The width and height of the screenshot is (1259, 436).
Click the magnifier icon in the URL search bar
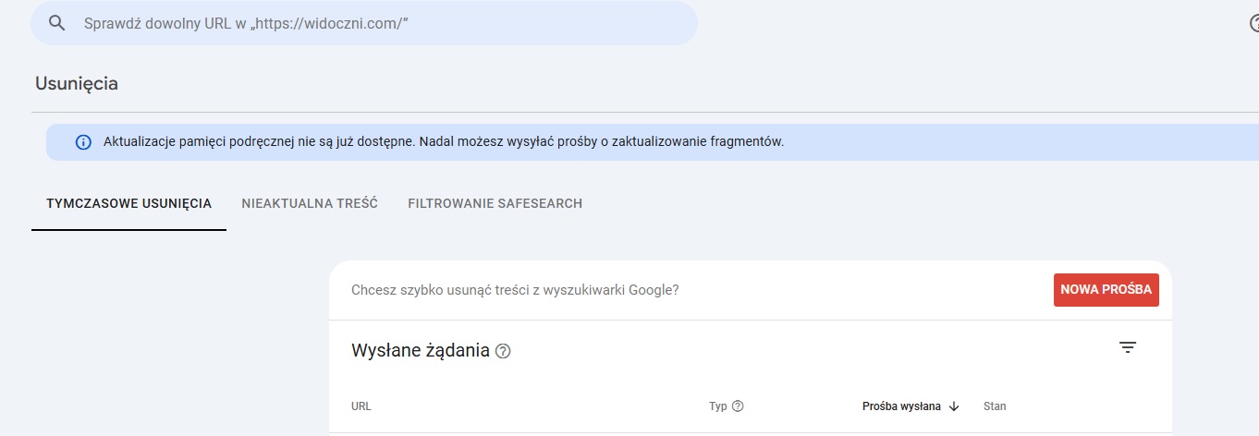(57, 23)
